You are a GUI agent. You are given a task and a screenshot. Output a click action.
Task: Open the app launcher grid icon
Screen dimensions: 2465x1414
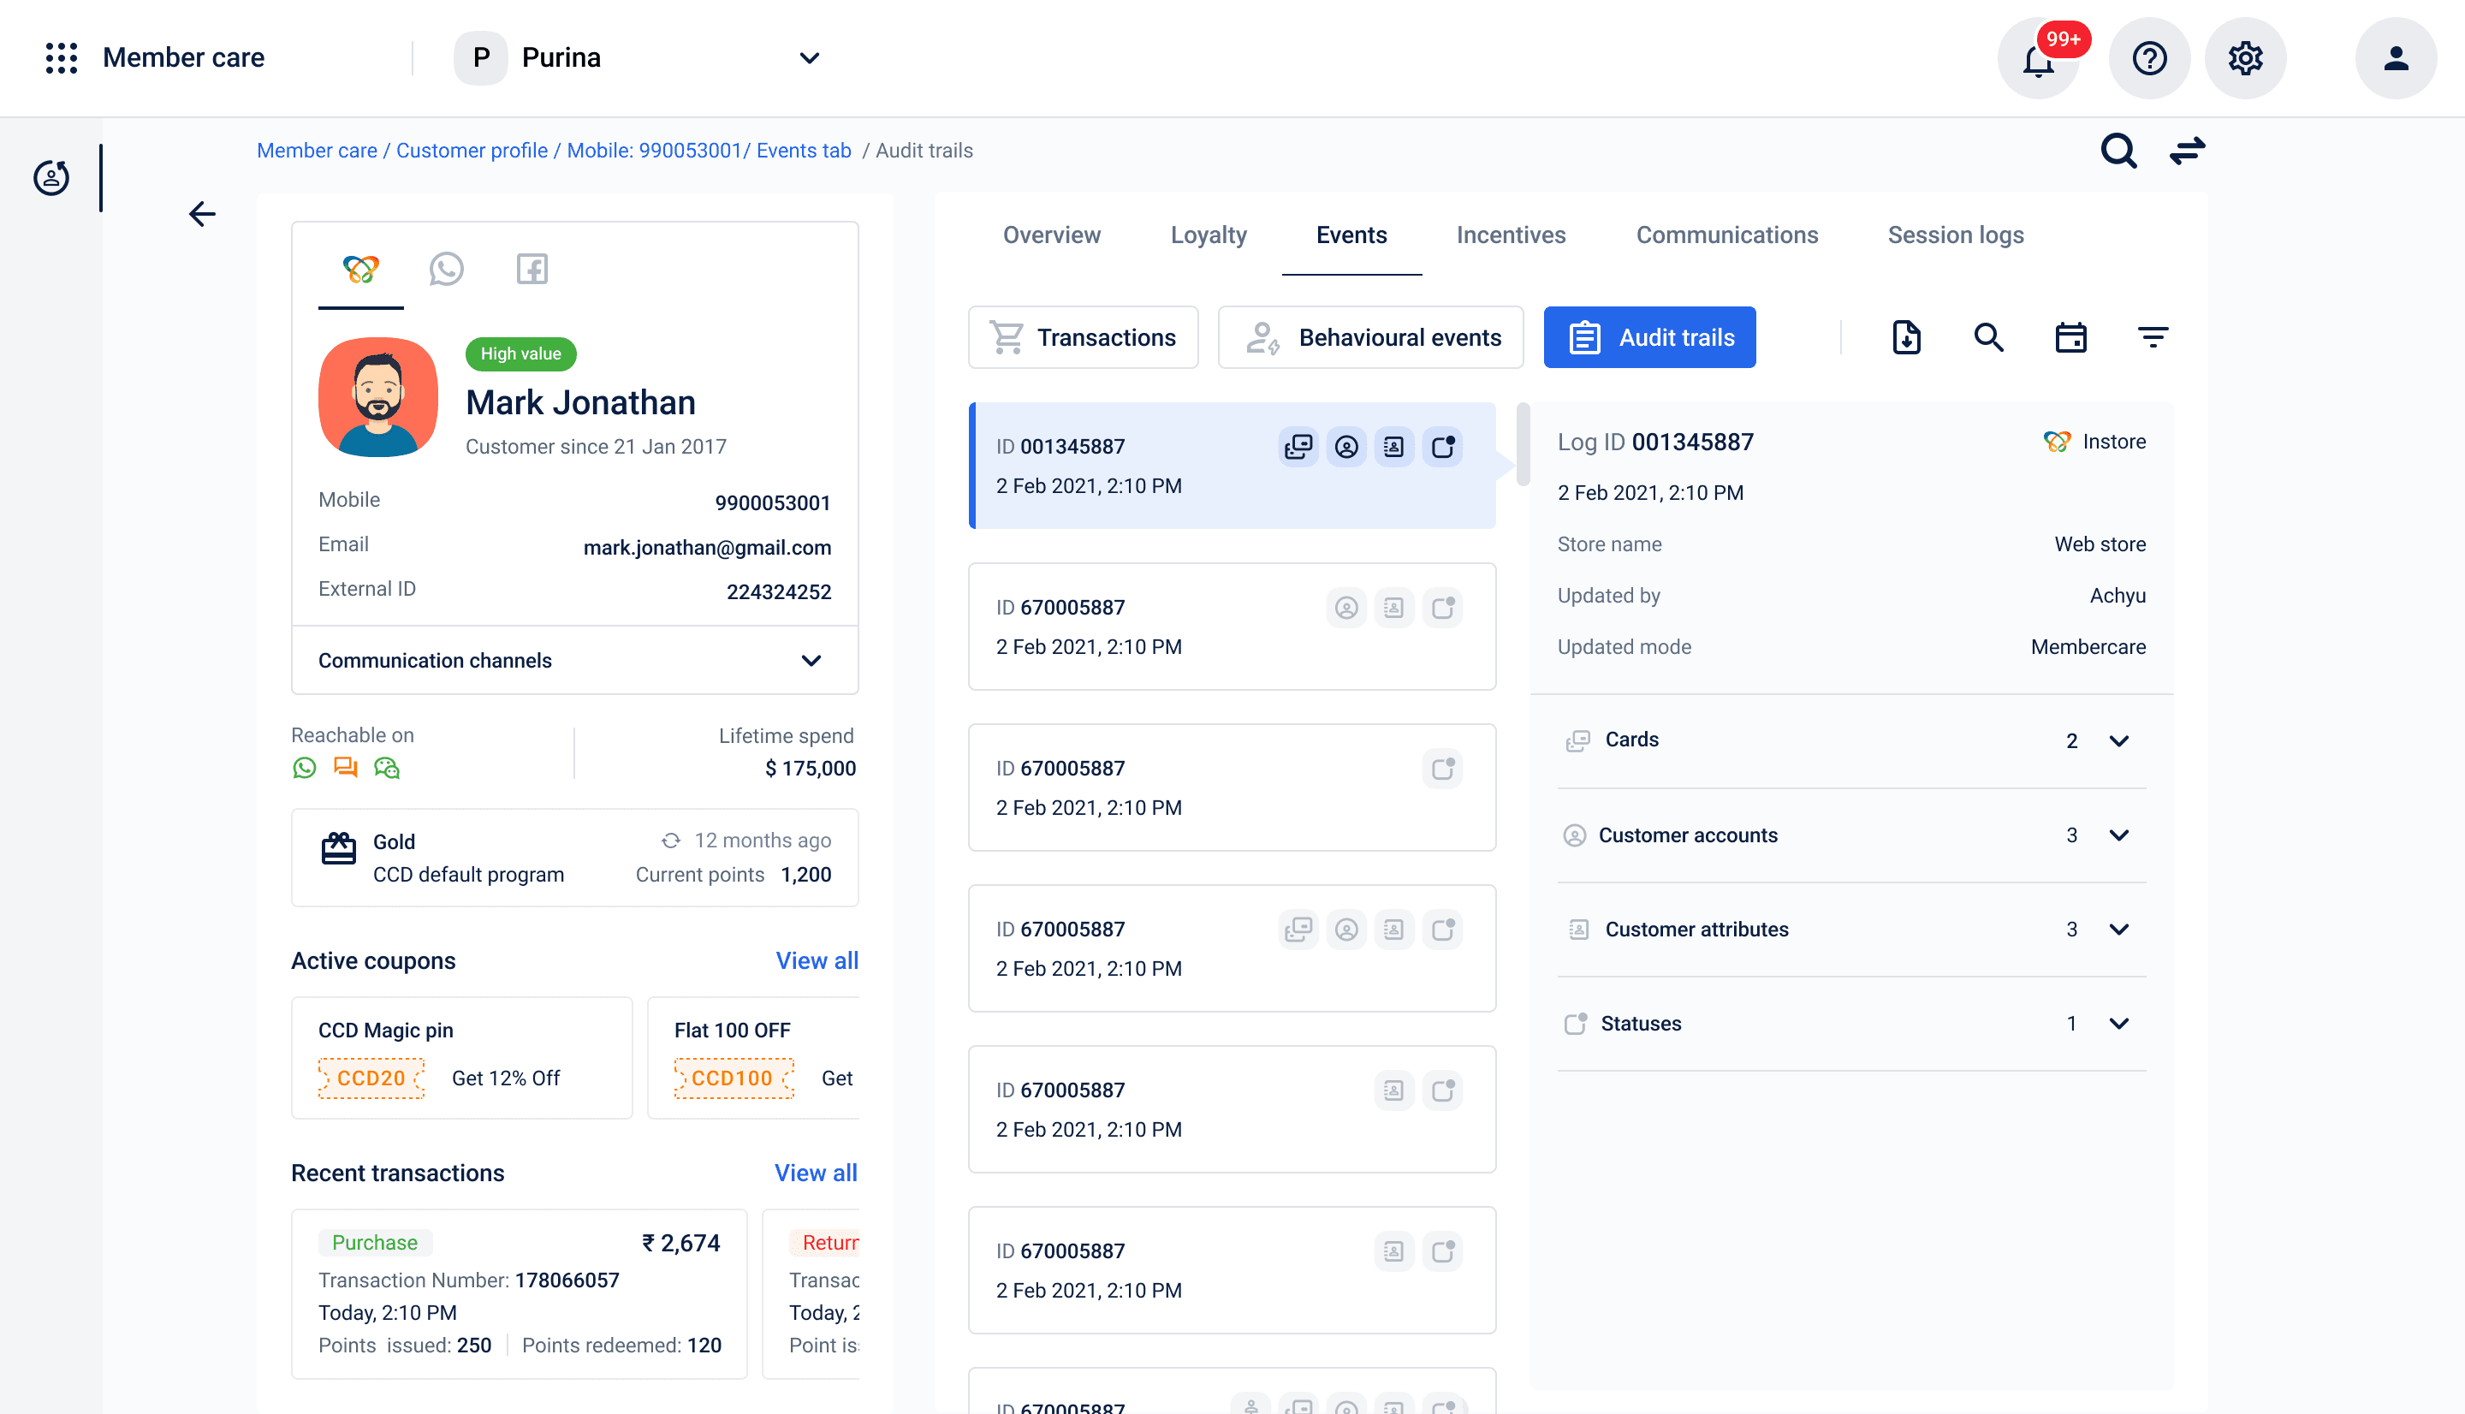pyautogui.click(x=61, y=58)
